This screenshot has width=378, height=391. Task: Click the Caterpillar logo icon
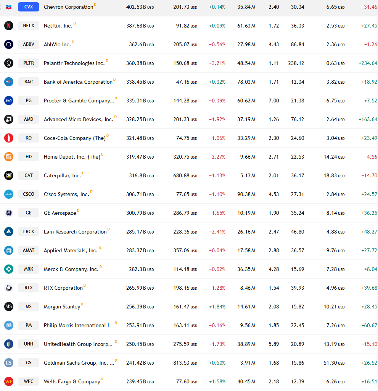click(9, 175)
